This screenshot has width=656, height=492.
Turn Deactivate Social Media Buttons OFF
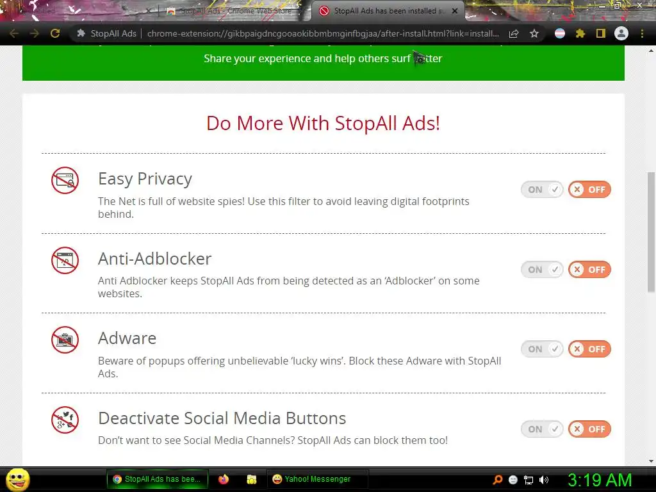[589, 429]
